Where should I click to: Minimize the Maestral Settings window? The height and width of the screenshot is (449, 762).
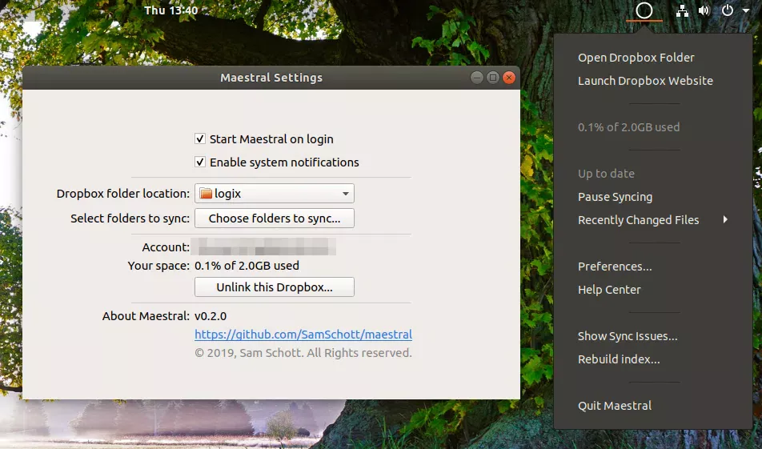coord(476,78)
